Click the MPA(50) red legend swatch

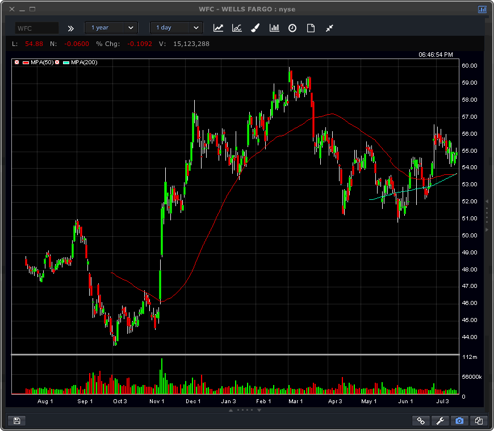pyautogui.click(x=26, y=62)
